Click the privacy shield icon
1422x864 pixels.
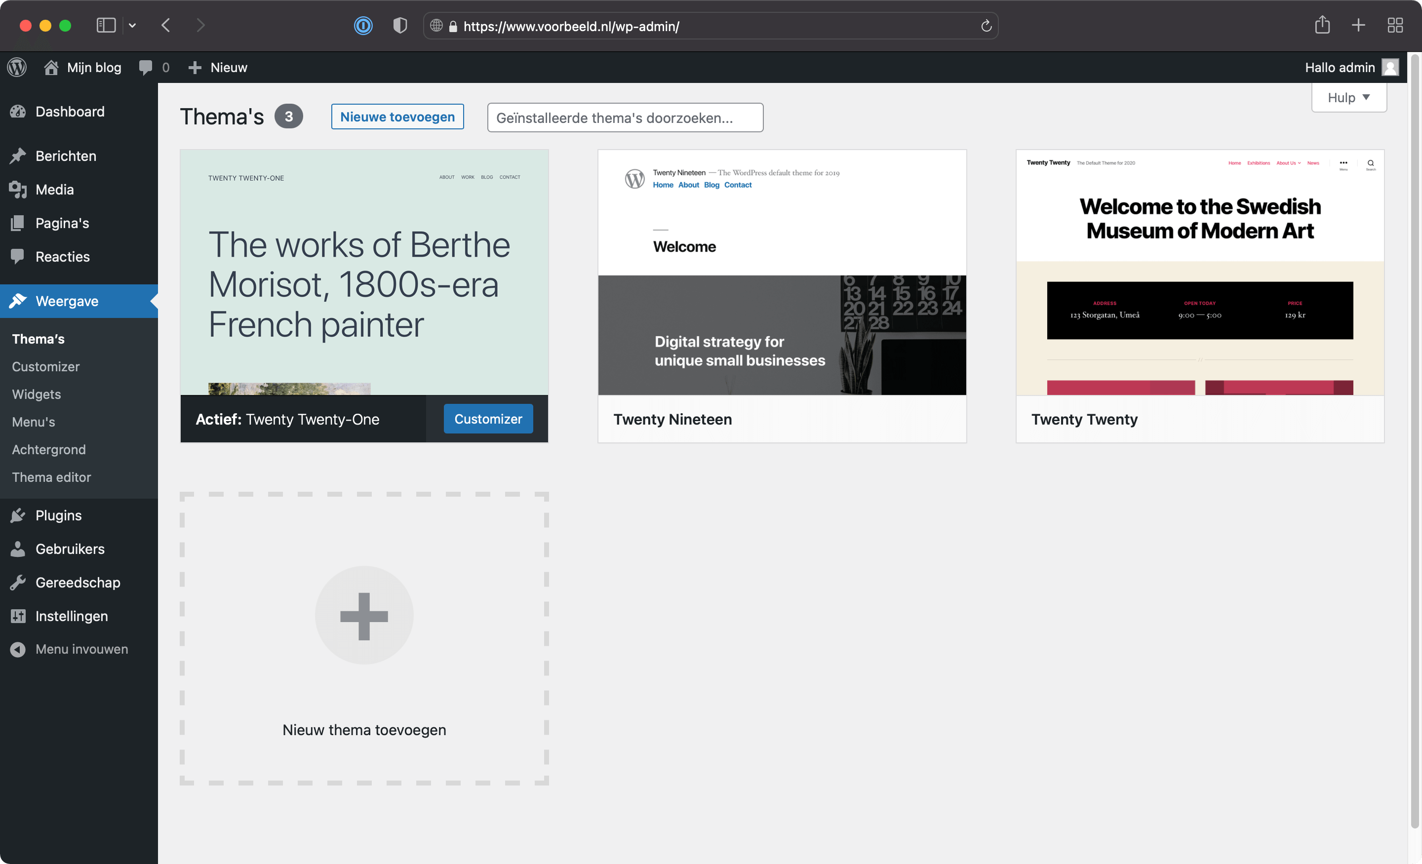pos(400,25)
